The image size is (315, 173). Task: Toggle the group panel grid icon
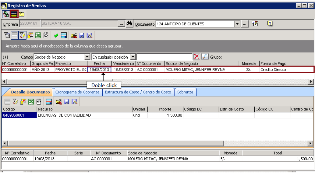click(x=14, y=36)
